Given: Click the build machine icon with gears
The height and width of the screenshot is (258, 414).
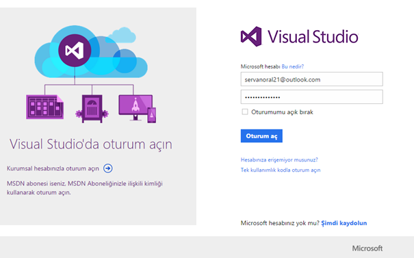Looking at the screenshot, I should 92,109.
